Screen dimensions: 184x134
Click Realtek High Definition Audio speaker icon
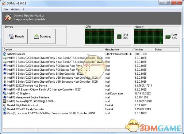(x=5, y=105)
